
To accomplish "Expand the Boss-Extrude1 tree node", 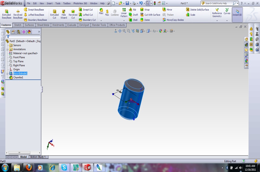I will 8,74.
